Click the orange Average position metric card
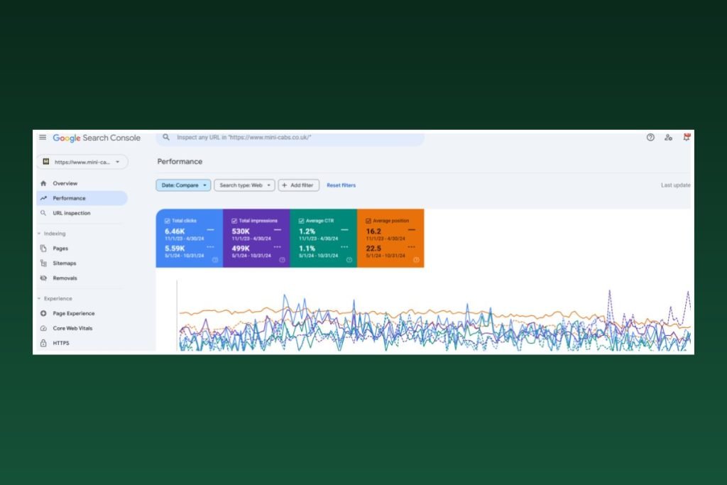Image resolution: width=727 pixels, height=485 pixels. pos(390,238)
